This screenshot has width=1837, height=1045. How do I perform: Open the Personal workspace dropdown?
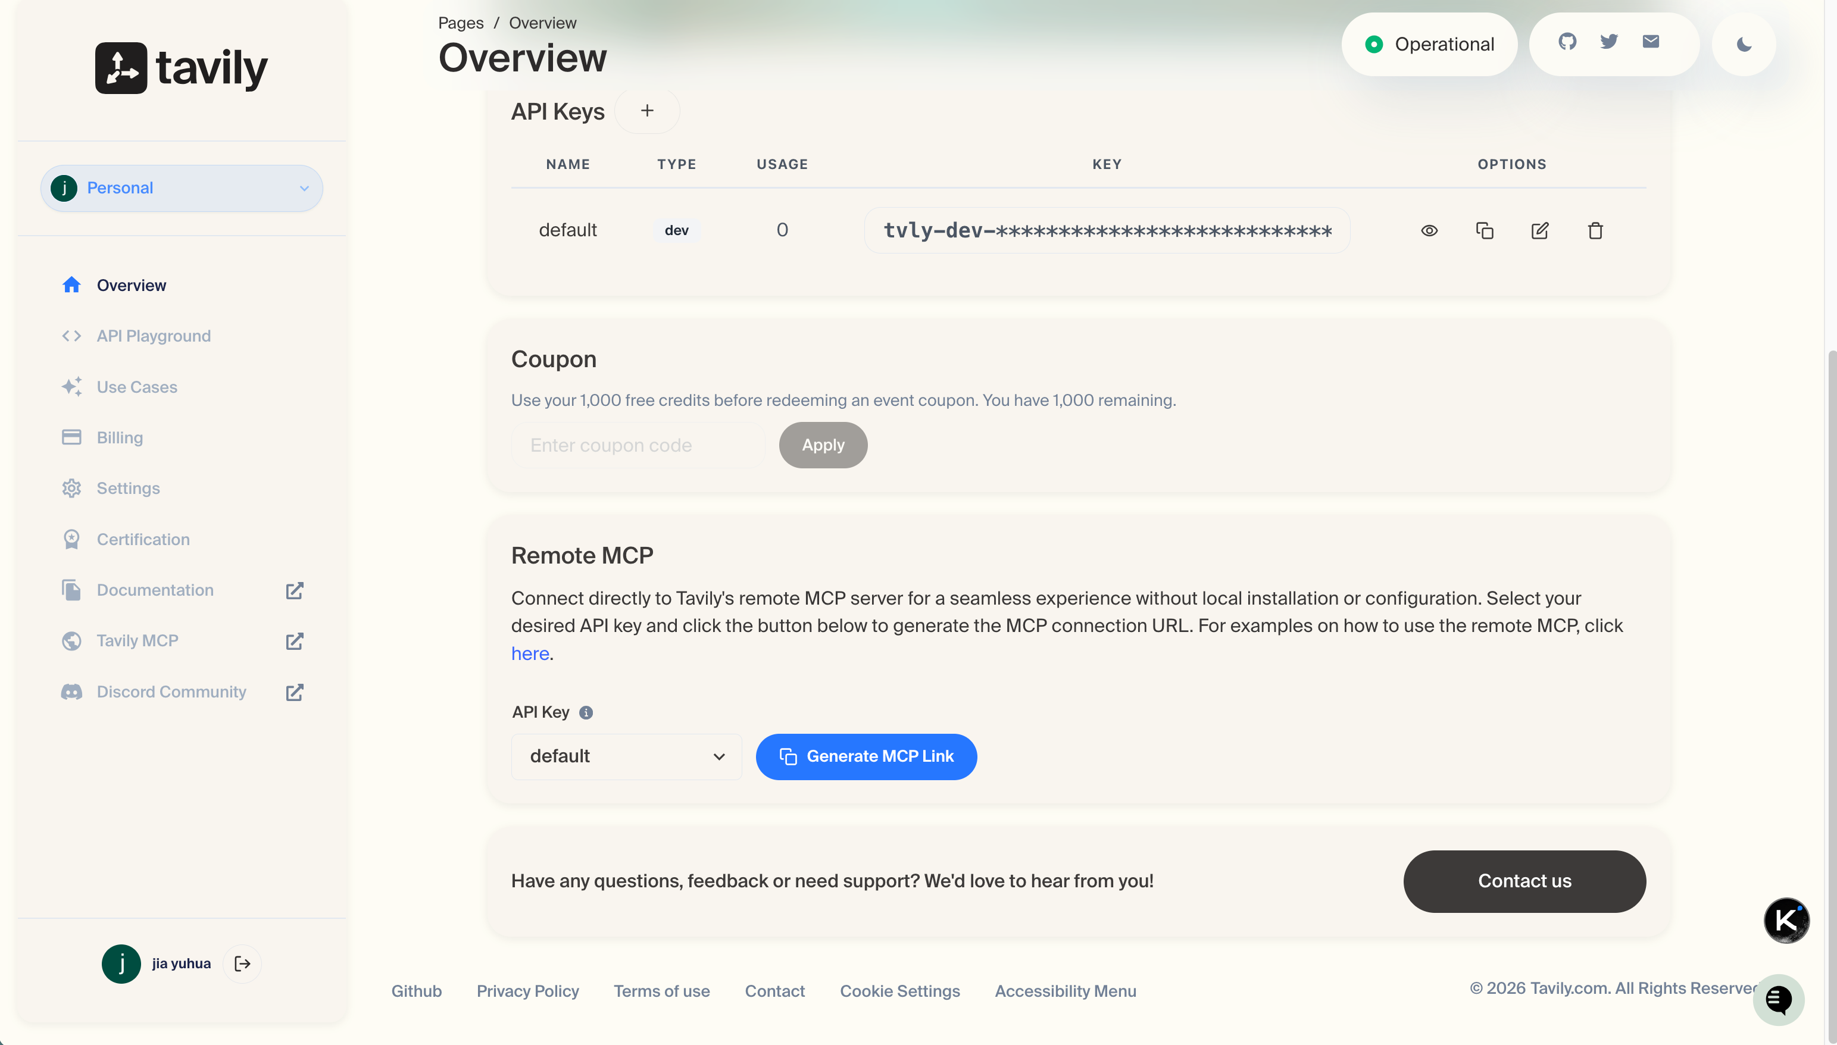[181, 188]
